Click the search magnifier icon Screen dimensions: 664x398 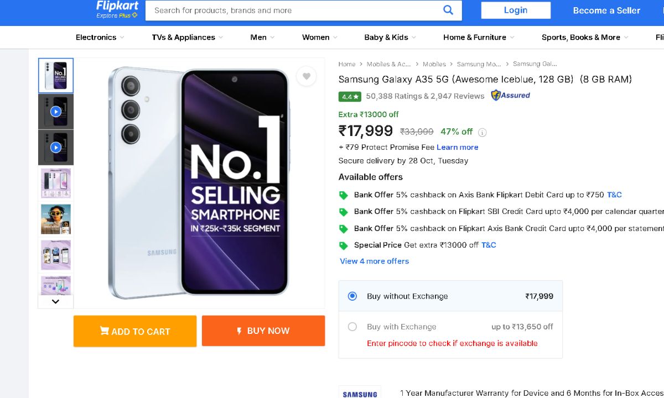[448, 10]
